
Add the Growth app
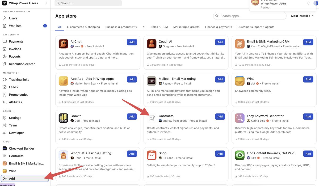coord(132,116)
